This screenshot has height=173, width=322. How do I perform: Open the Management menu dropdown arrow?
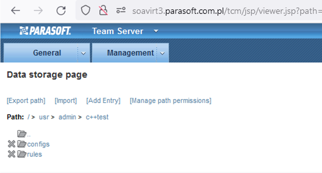163,53
